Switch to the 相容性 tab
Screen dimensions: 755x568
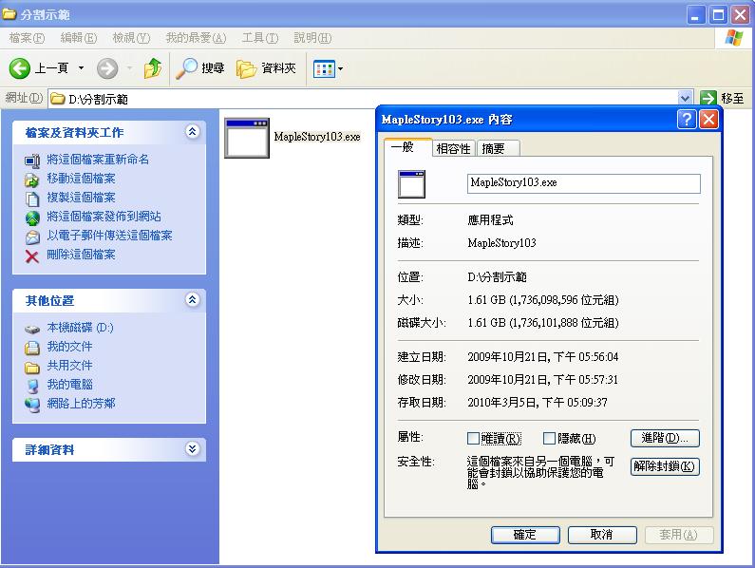pos(453,148)
